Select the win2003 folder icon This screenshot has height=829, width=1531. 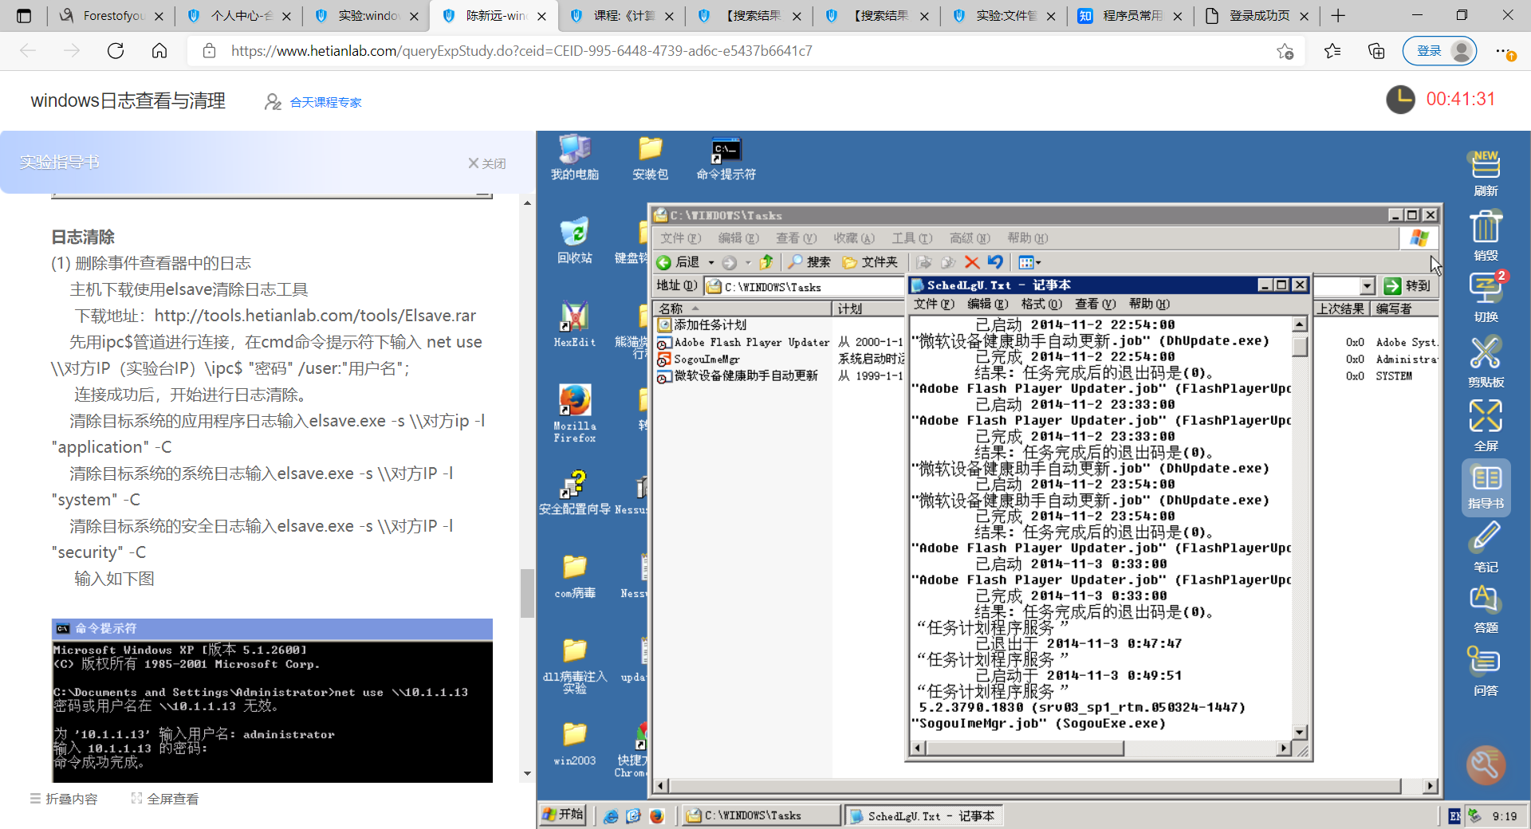click(574, 744)
